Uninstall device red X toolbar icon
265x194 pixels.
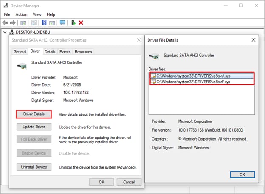pyautogui.click(x=81, y=22)
